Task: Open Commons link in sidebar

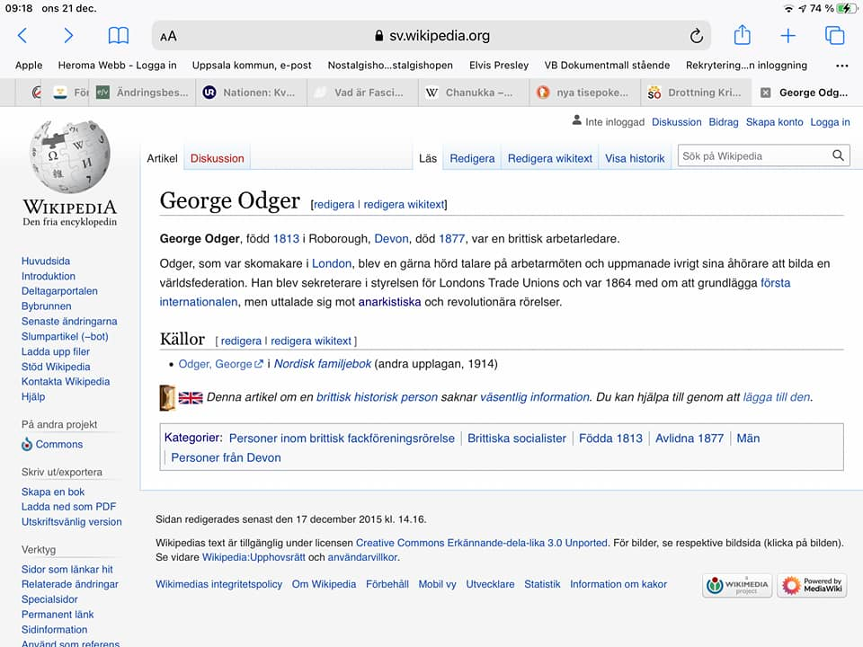Action: (x=58, y=444)
